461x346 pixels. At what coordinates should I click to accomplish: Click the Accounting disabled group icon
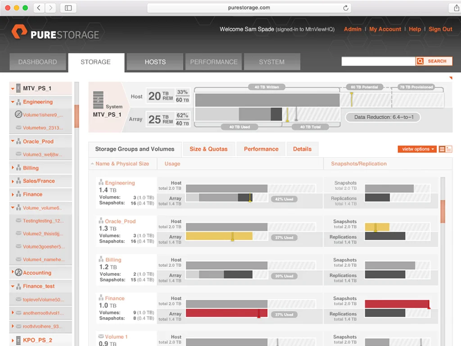[x=18, y=273]
